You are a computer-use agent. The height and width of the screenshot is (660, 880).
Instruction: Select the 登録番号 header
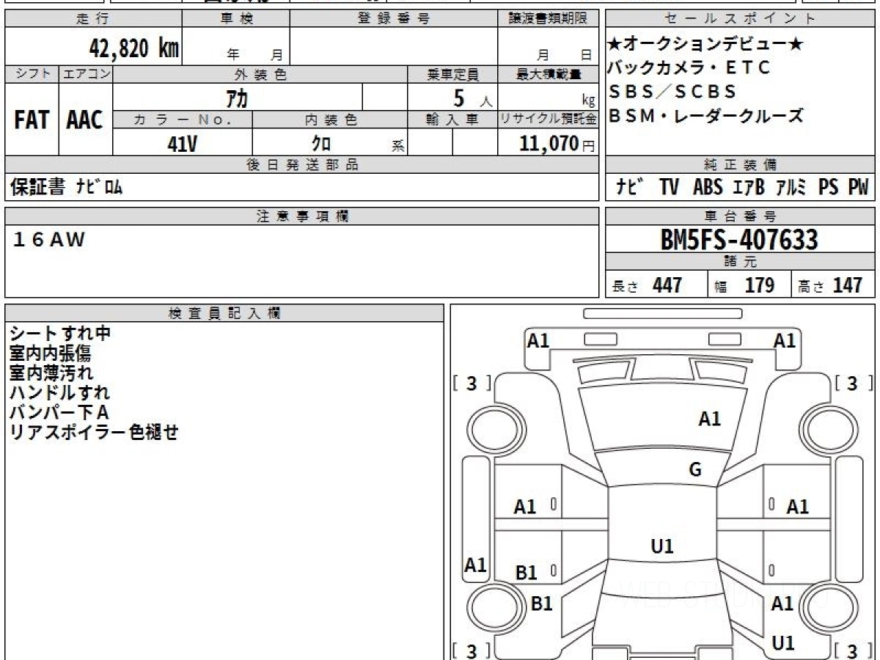pos(394,19)
